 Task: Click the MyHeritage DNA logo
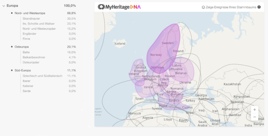tap(119, 7)
